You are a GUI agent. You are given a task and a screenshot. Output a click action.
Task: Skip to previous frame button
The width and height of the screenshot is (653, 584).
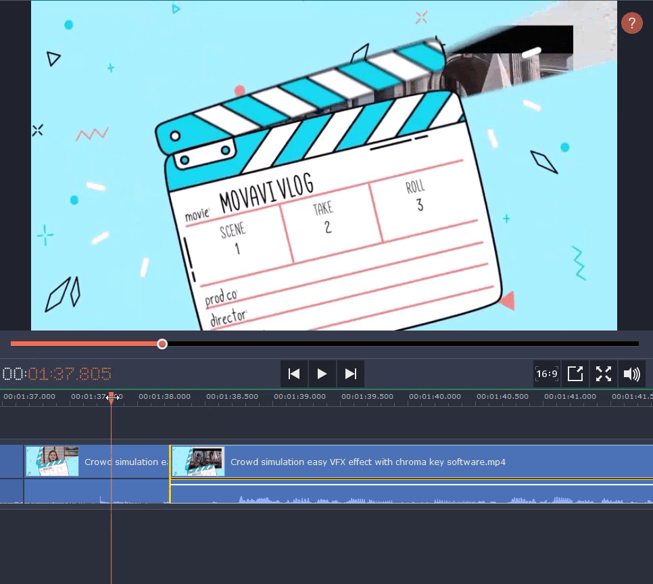click(x=294, y=374)
